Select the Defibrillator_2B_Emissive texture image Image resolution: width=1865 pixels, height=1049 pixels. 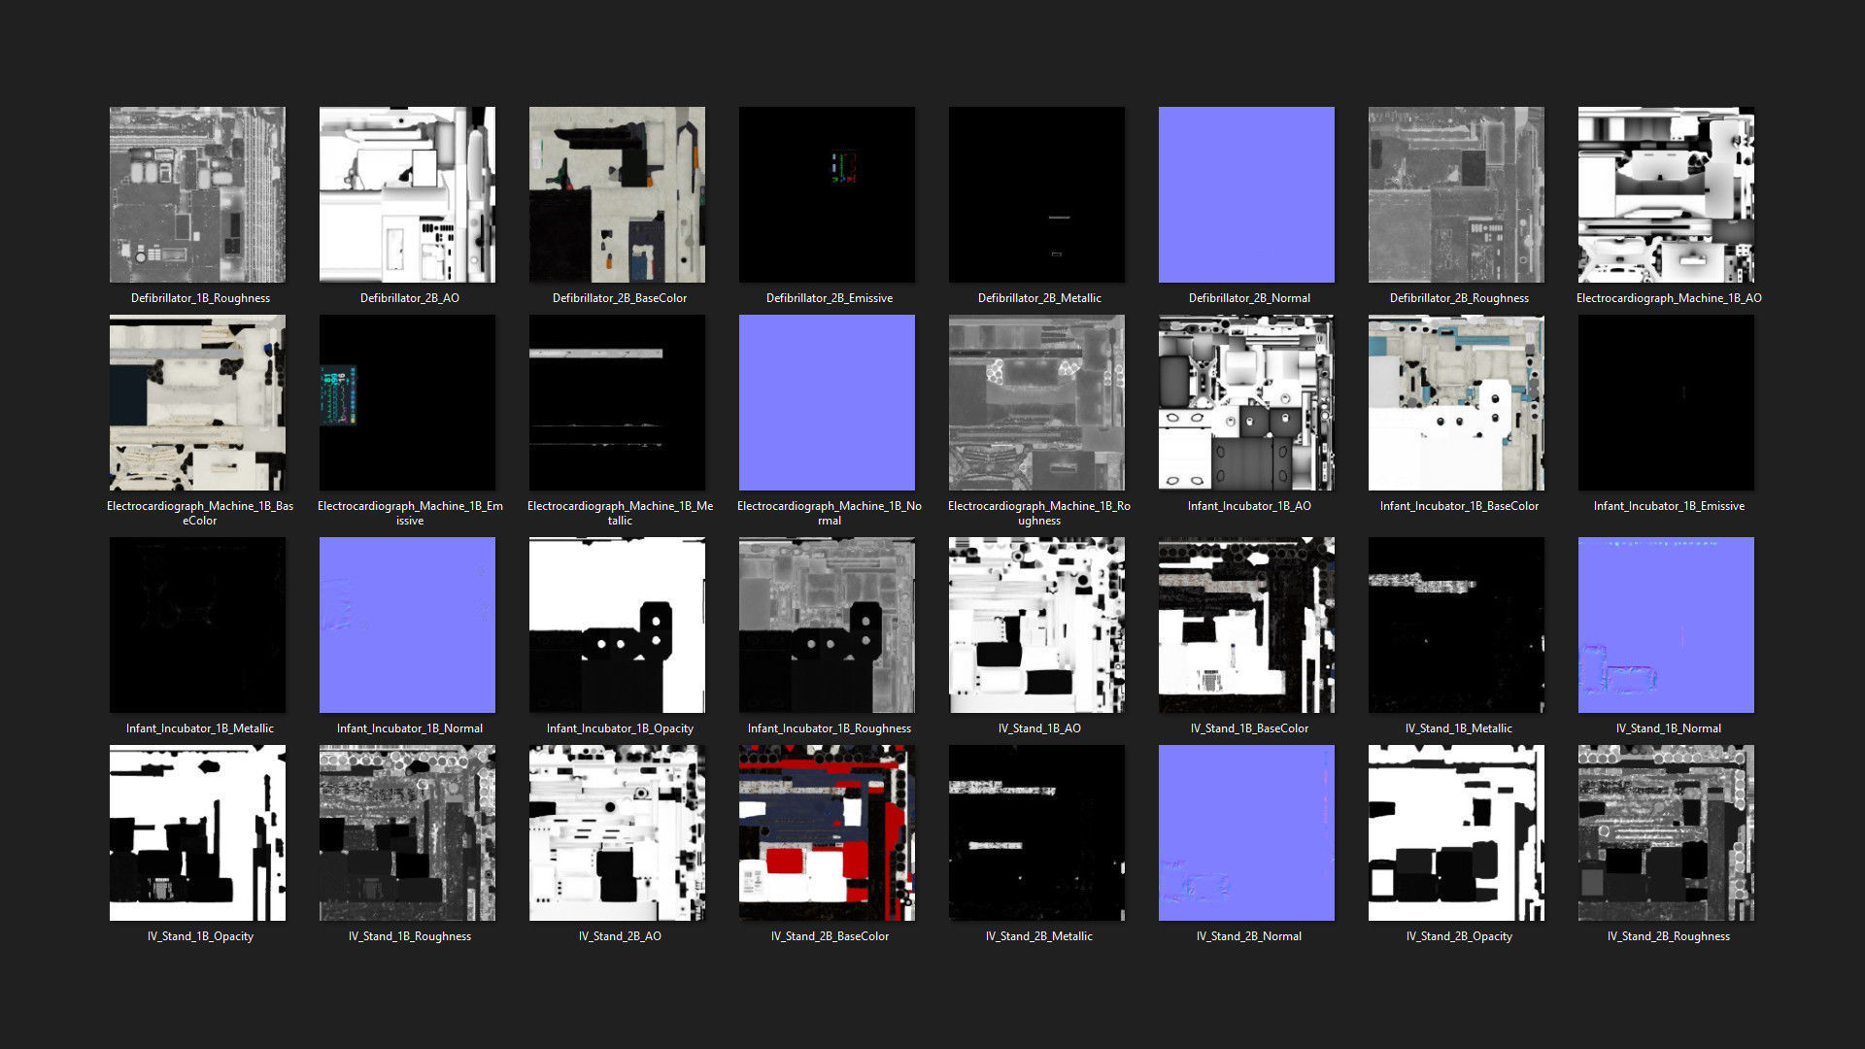tap(827, 194)
